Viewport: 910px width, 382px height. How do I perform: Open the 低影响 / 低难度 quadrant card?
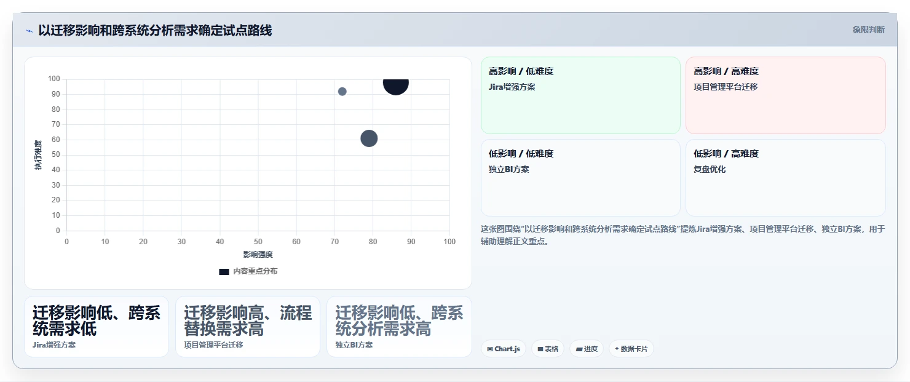click(x=580, y=178)
